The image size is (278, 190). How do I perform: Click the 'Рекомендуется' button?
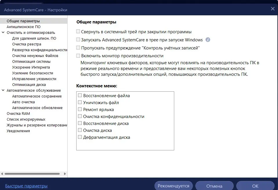tap(173, 186)
